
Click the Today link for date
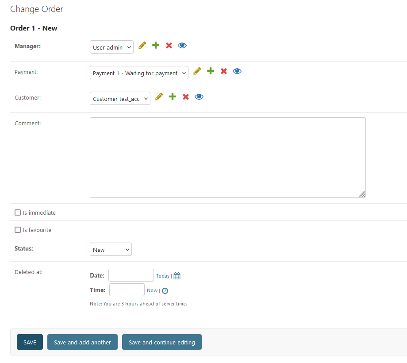pos(163,276)
